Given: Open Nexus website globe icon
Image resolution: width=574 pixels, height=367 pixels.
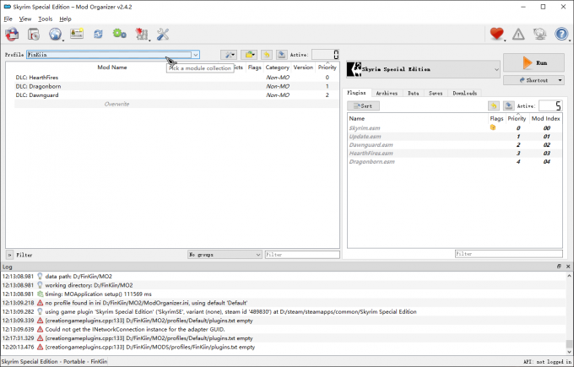Looking at the screenshot, I should [55, 35].
